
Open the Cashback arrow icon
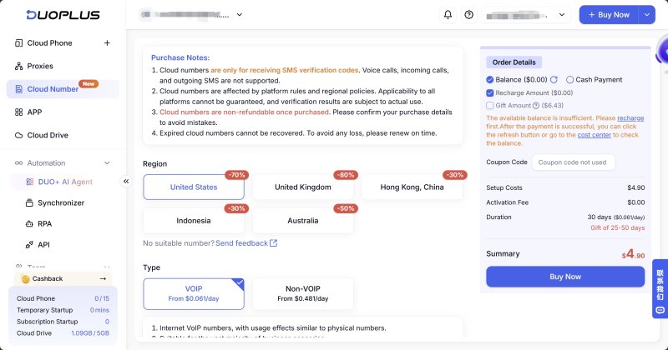coord(103,278)
